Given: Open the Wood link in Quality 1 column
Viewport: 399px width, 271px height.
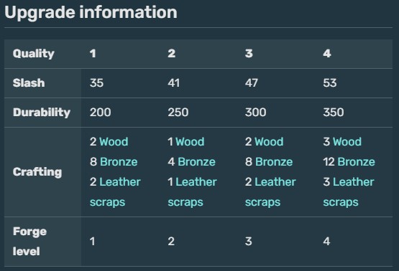Looking at the screenshot, I should (x=114, y=141).
